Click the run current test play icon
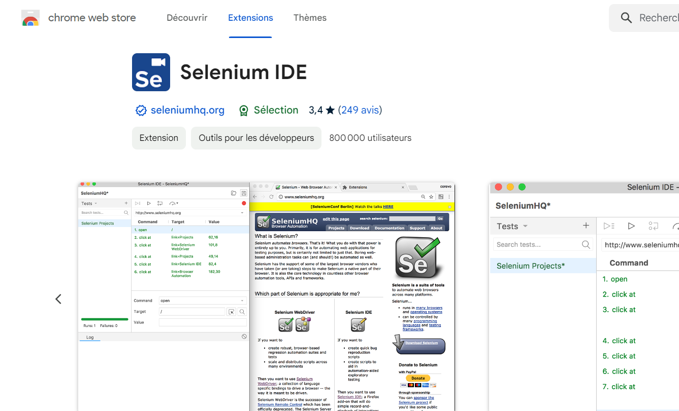 pos(631,226)
